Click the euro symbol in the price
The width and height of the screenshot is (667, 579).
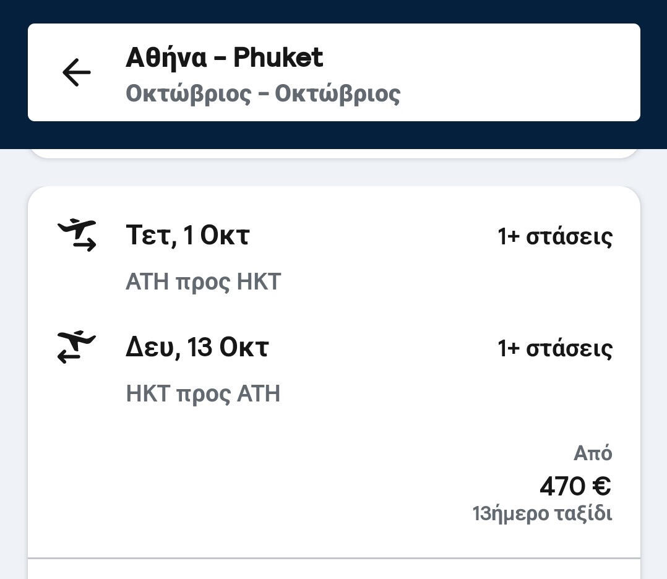point(601,486)
